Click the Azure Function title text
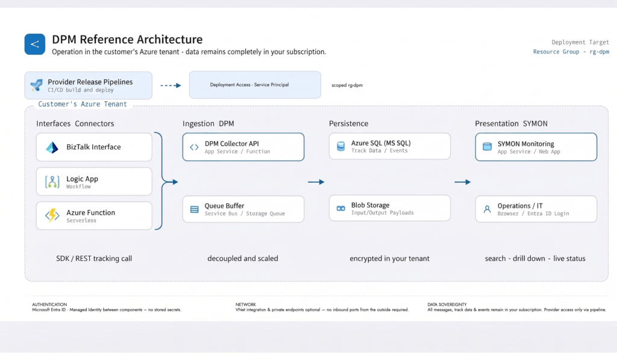Viewport: 617px width, 356px height. click(x=90, y=213)
